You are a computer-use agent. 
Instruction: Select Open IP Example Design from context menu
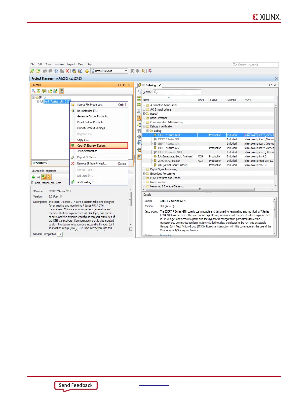coord(99,146)
